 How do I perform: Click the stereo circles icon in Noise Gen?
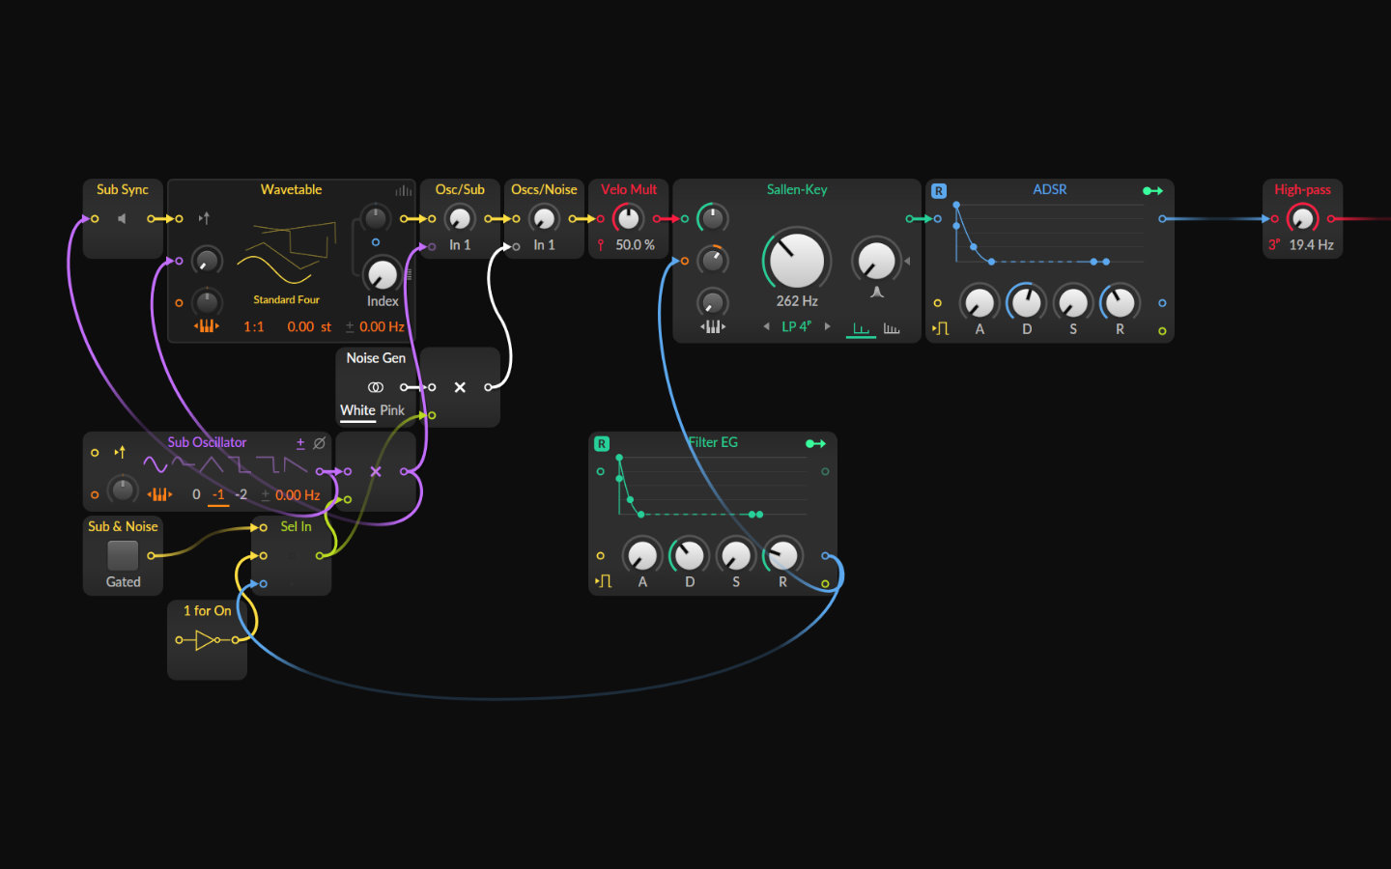coord(376,387)
